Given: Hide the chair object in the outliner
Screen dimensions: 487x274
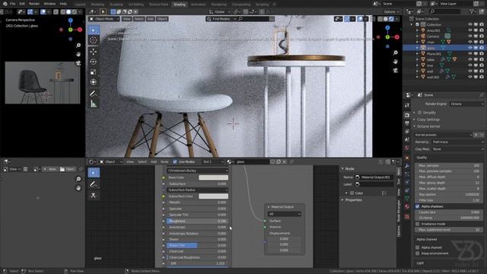Looking at the screenshot, I should pyautogui.click(x=470, y=42).
